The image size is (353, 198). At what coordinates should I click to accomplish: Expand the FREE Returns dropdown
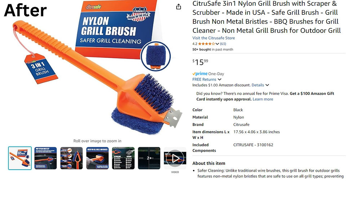tap(220, 79)
